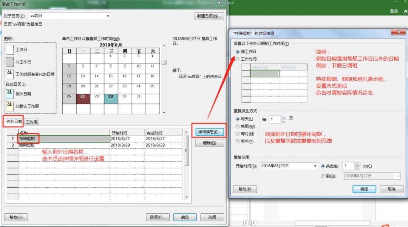Screen dimensions: 408x227
Task: Click 登录 in the Project window
Action: pos(394,11)
